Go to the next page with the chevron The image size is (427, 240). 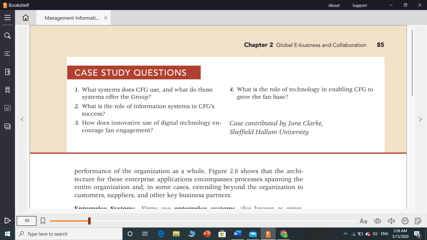[x=420, y=119]
